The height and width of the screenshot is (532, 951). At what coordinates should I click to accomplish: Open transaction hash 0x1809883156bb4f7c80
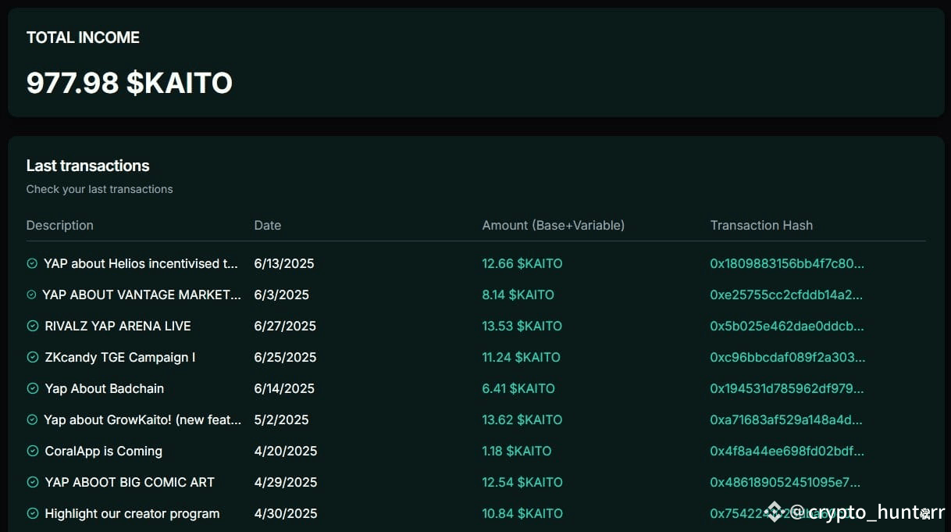(787, 264)
